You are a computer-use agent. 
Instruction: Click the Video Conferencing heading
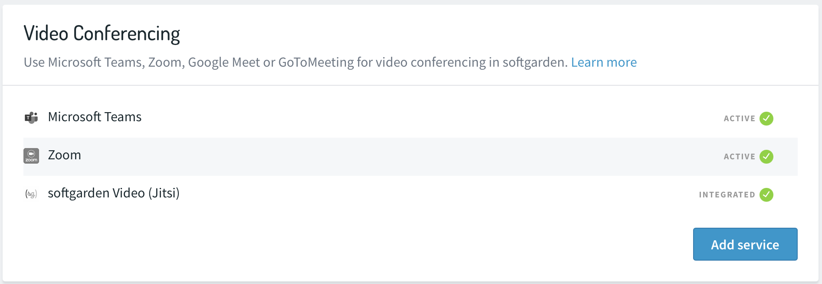click(102, 34)
